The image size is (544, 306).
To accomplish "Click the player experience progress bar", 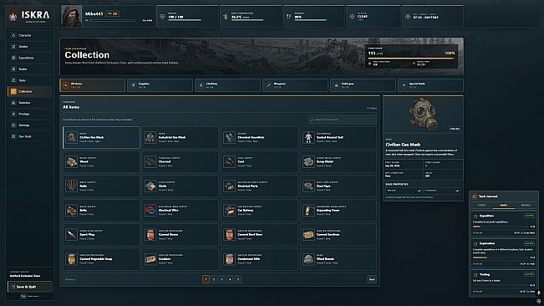I will [x=113, y=20].
